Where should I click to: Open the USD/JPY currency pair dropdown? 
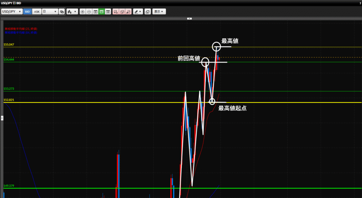coord(12,12)
